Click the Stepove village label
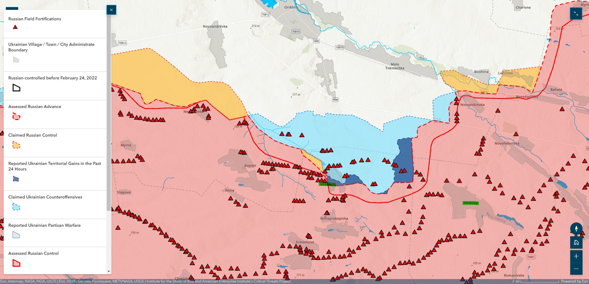 pos(124,192)
